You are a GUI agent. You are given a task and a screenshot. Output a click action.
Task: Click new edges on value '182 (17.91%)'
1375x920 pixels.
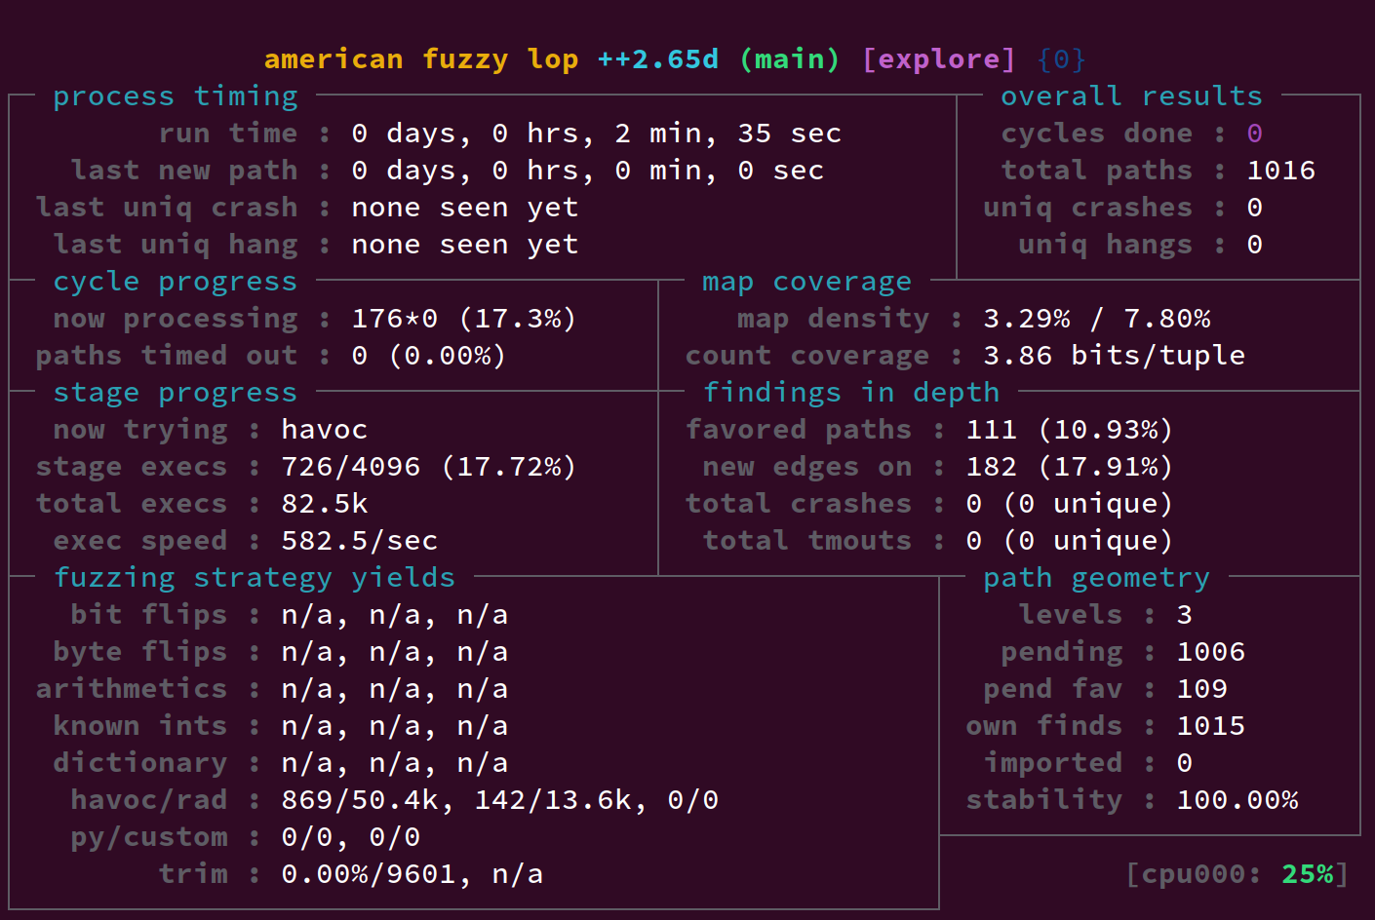tap(1070, 467)
